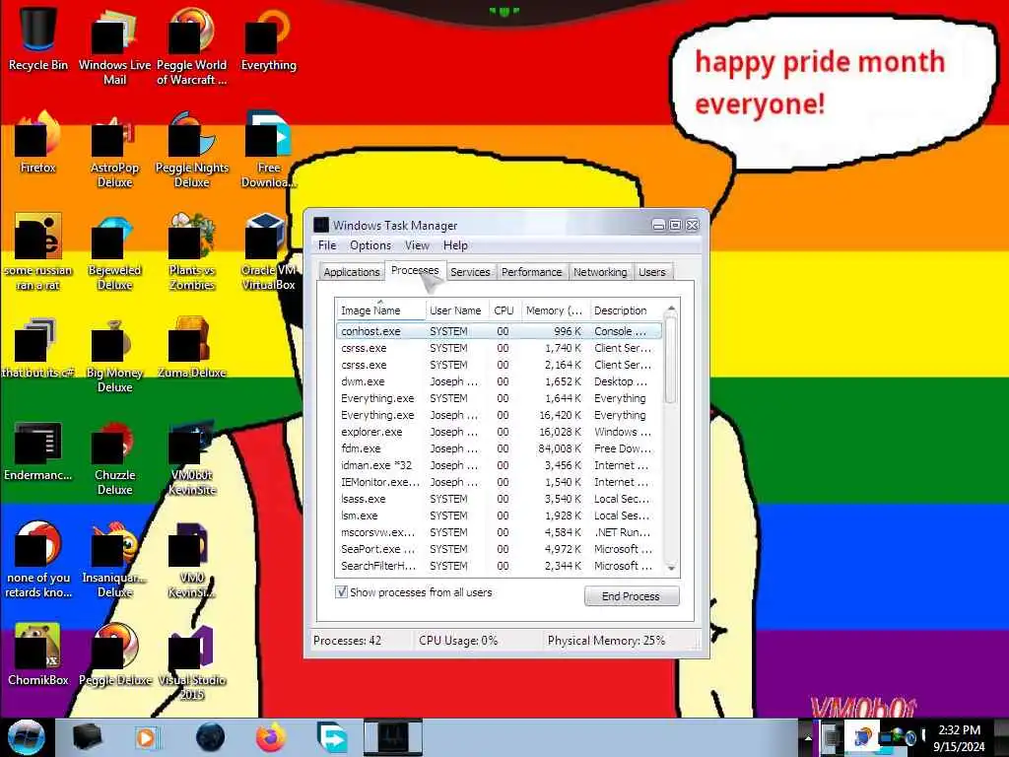Select the 'some russian ran a rat' icon

[x=38, y=251]
